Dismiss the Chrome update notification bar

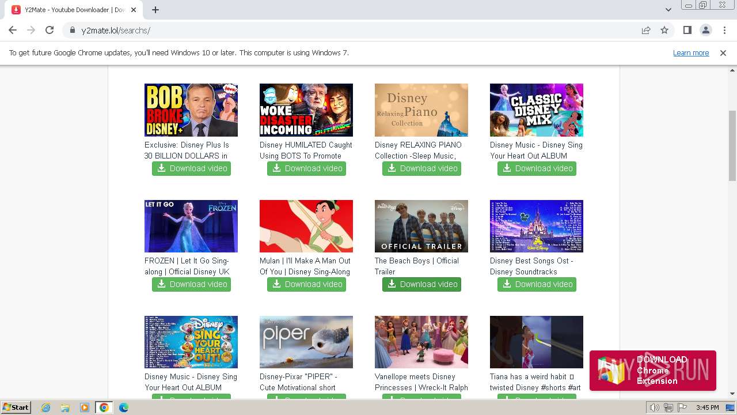(723, 53)
